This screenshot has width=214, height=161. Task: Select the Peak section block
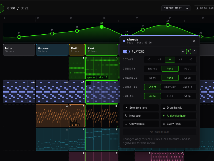(x=102, y=50)
